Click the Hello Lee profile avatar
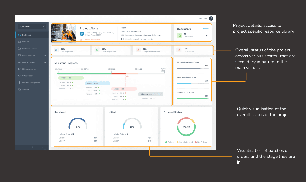The width and height of the screenshot is (306, 182). pyautogui.click(x=211, y=18)
